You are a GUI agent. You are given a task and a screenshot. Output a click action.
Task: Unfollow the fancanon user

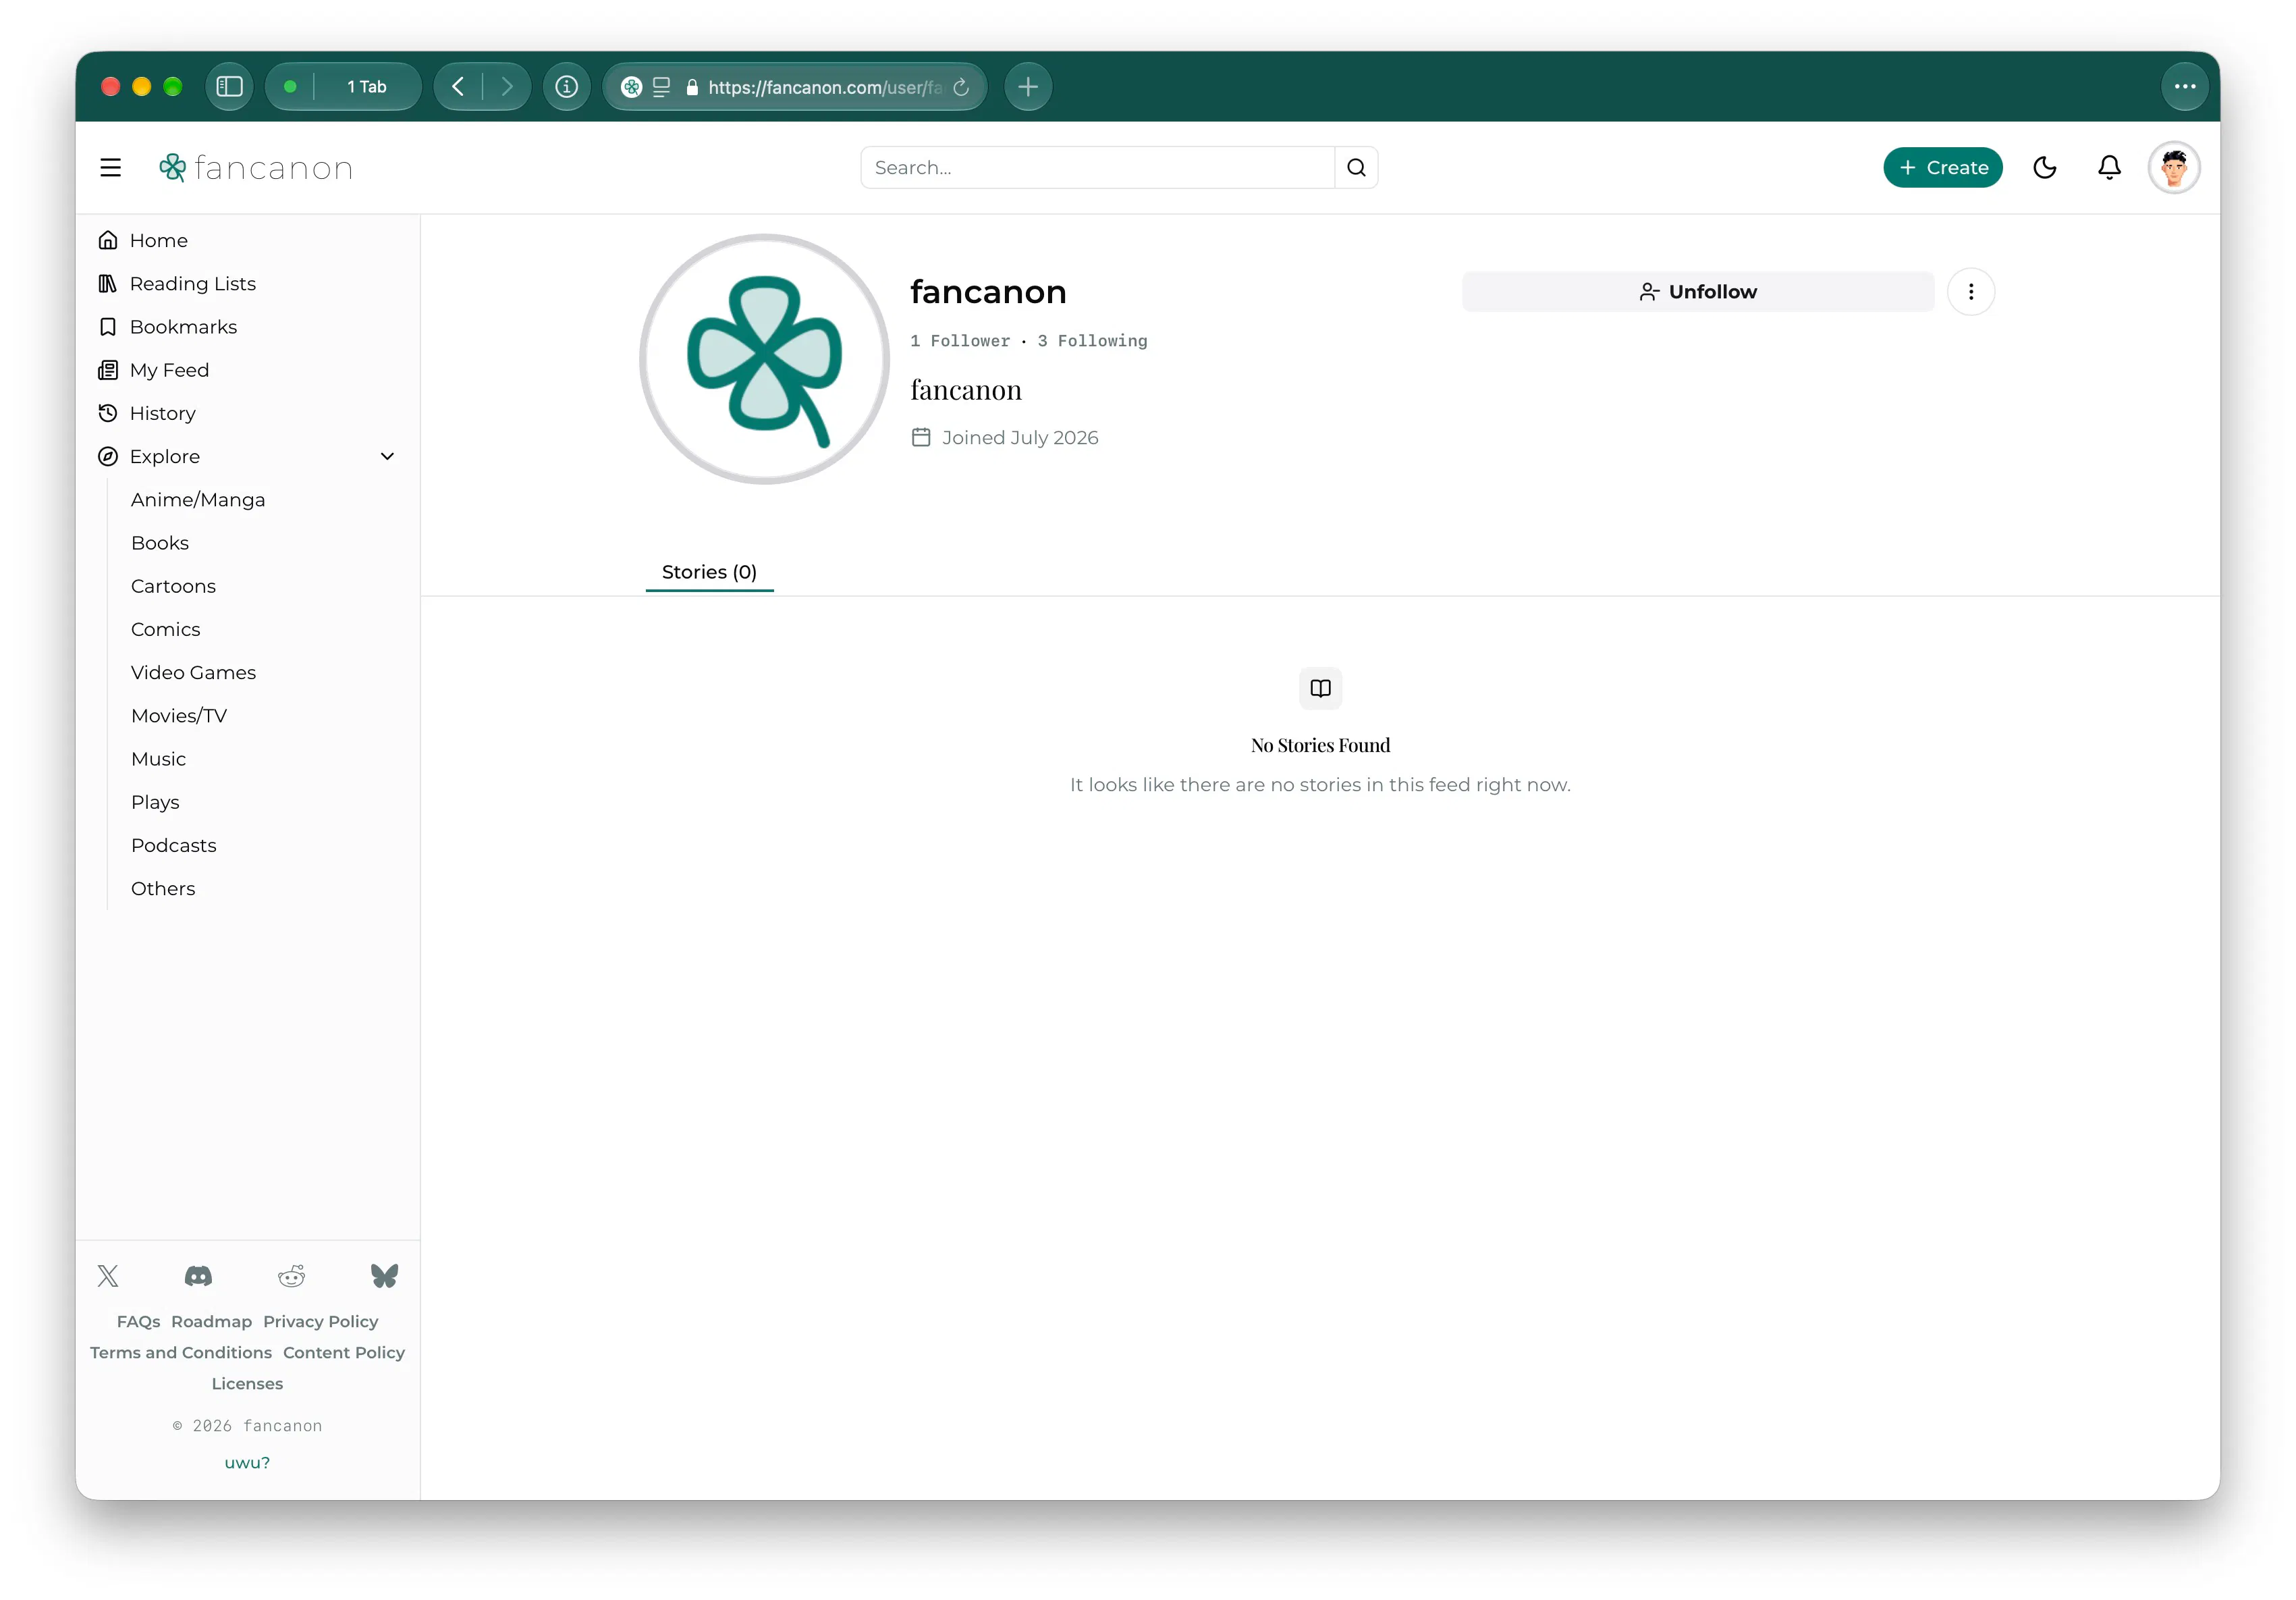(1697, 292)
